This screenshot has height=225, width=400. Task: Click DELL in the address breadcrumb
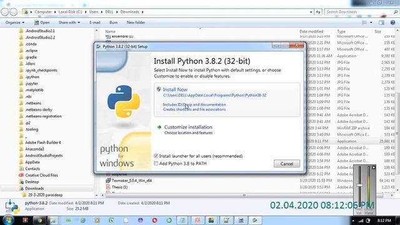pos(109,12)
